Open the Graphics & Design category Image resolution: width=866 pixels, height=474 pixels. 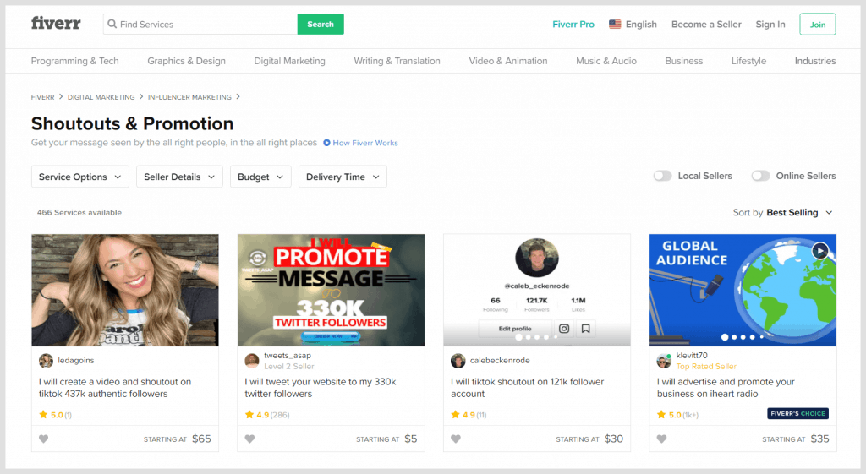(186, 61)
